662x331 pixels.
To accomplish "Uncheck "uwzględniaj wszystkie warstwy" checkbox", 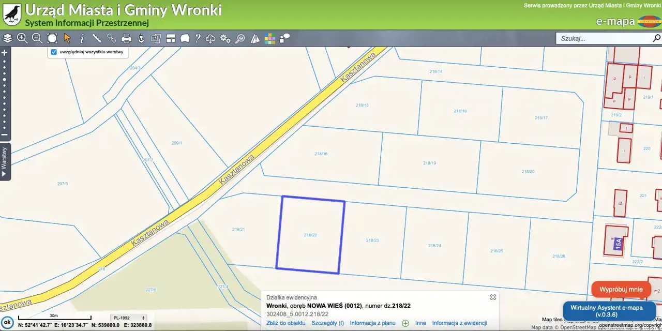I will point(54,52).
